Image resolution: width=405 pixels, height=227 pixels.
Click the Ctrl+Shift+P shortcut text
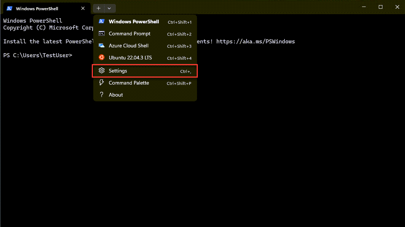pyautogui.click(x=179, y=83)
